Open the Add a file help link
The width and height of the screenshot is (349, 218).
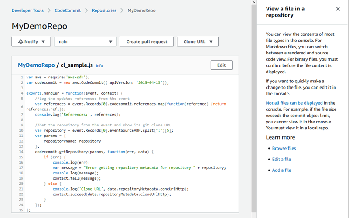(x=281, y=170)
